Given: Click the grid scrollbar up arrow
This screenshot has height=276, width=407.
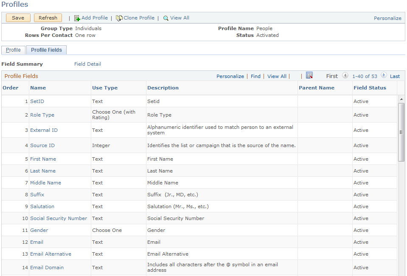Looking at the screenshot, I should point(401,99).
